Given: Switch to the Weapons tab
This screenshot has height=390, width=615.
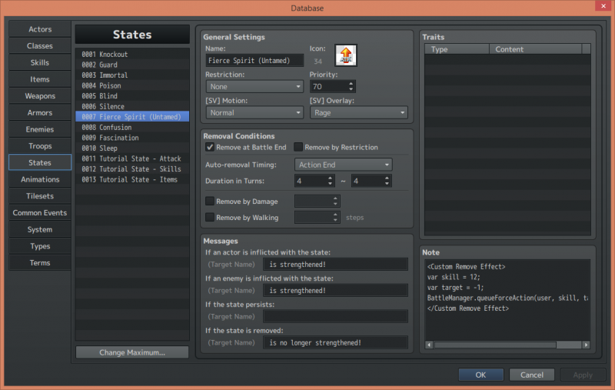Looking at the screenshot, I should click(40, 95).
